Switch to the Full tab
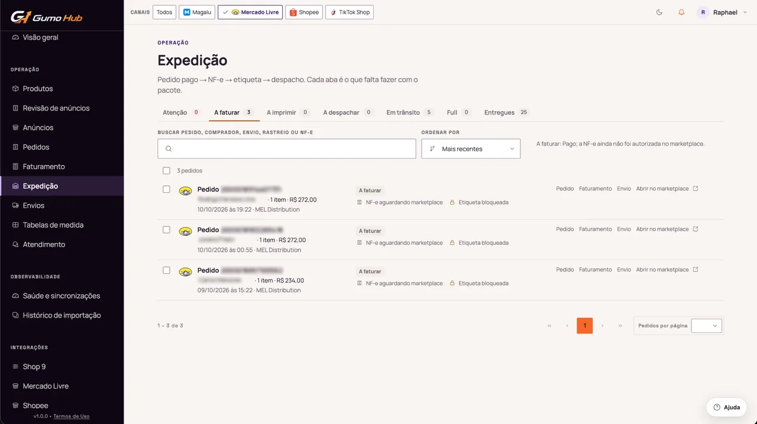Screen dimensions: 757x424 pyautogui.click(x=458, y=112)
